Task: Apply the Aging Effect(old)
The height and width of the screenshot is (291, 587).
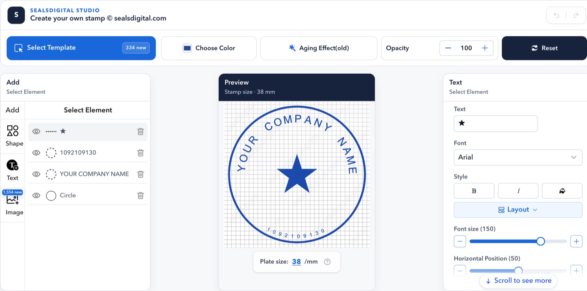Action: click(x=319, y=48)
